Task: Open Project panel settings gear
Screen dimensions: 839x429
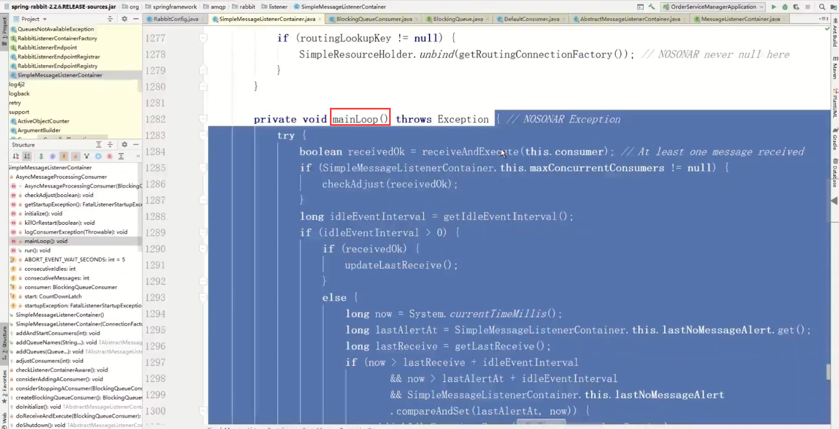Action: click(124, 19)
